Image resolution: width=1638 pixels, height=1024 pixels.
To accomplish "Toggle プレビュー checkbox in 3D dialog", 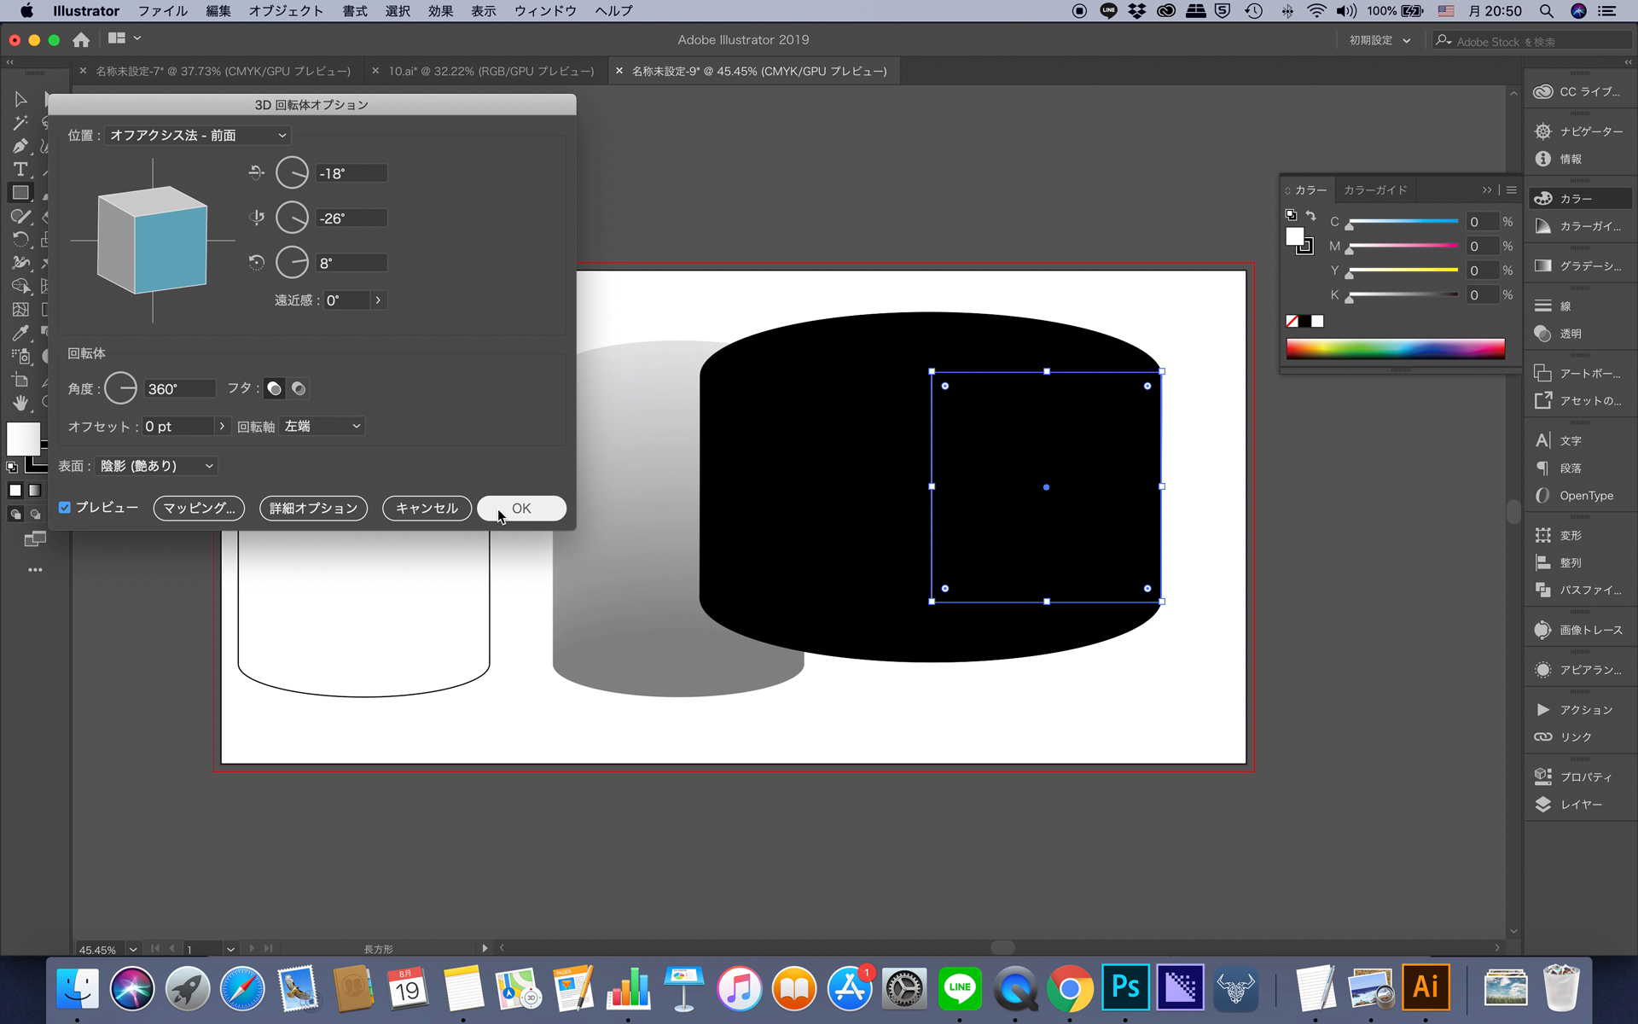I will tap(65, 507).
